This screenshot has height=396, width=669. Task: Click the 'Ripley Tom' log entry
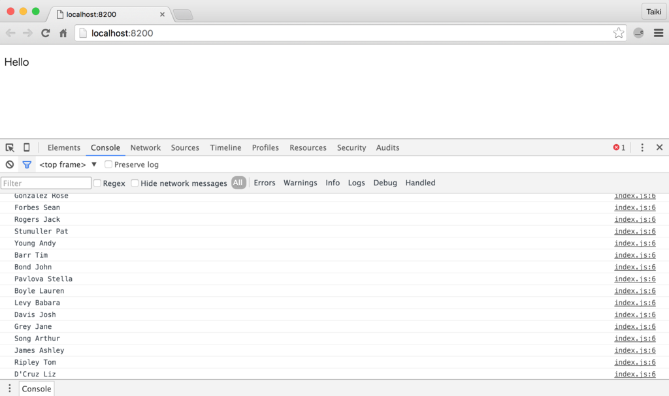point(35,363)
